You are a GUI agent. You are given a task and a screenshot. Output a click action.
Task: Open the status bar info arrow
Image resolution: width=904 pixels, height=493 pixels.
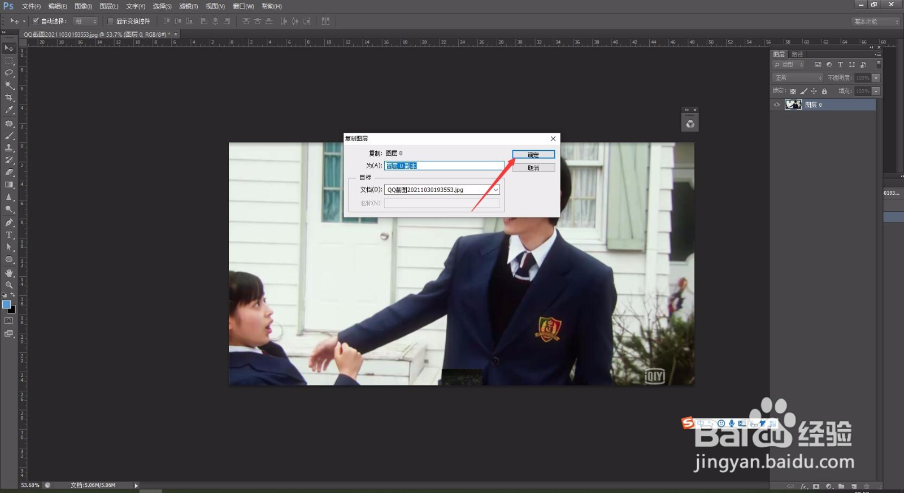[x=136, y=485]
